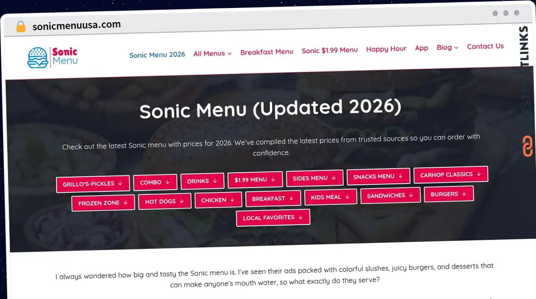Click the sonicmenuusa.com address text

[76, 25]
